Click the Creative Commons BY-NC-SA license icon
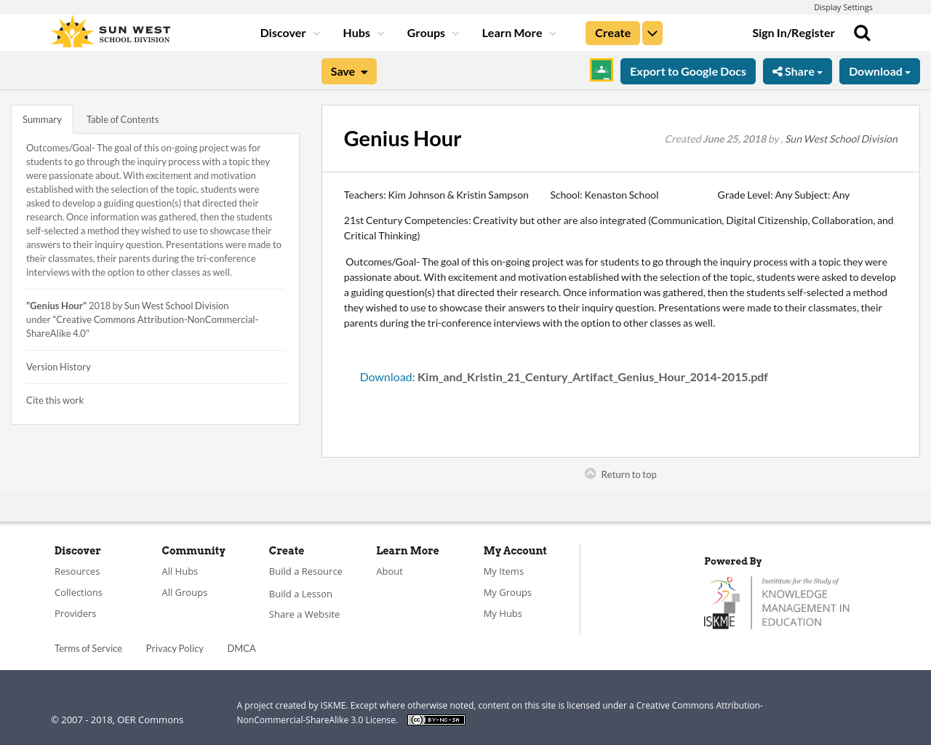 point(436,719)
